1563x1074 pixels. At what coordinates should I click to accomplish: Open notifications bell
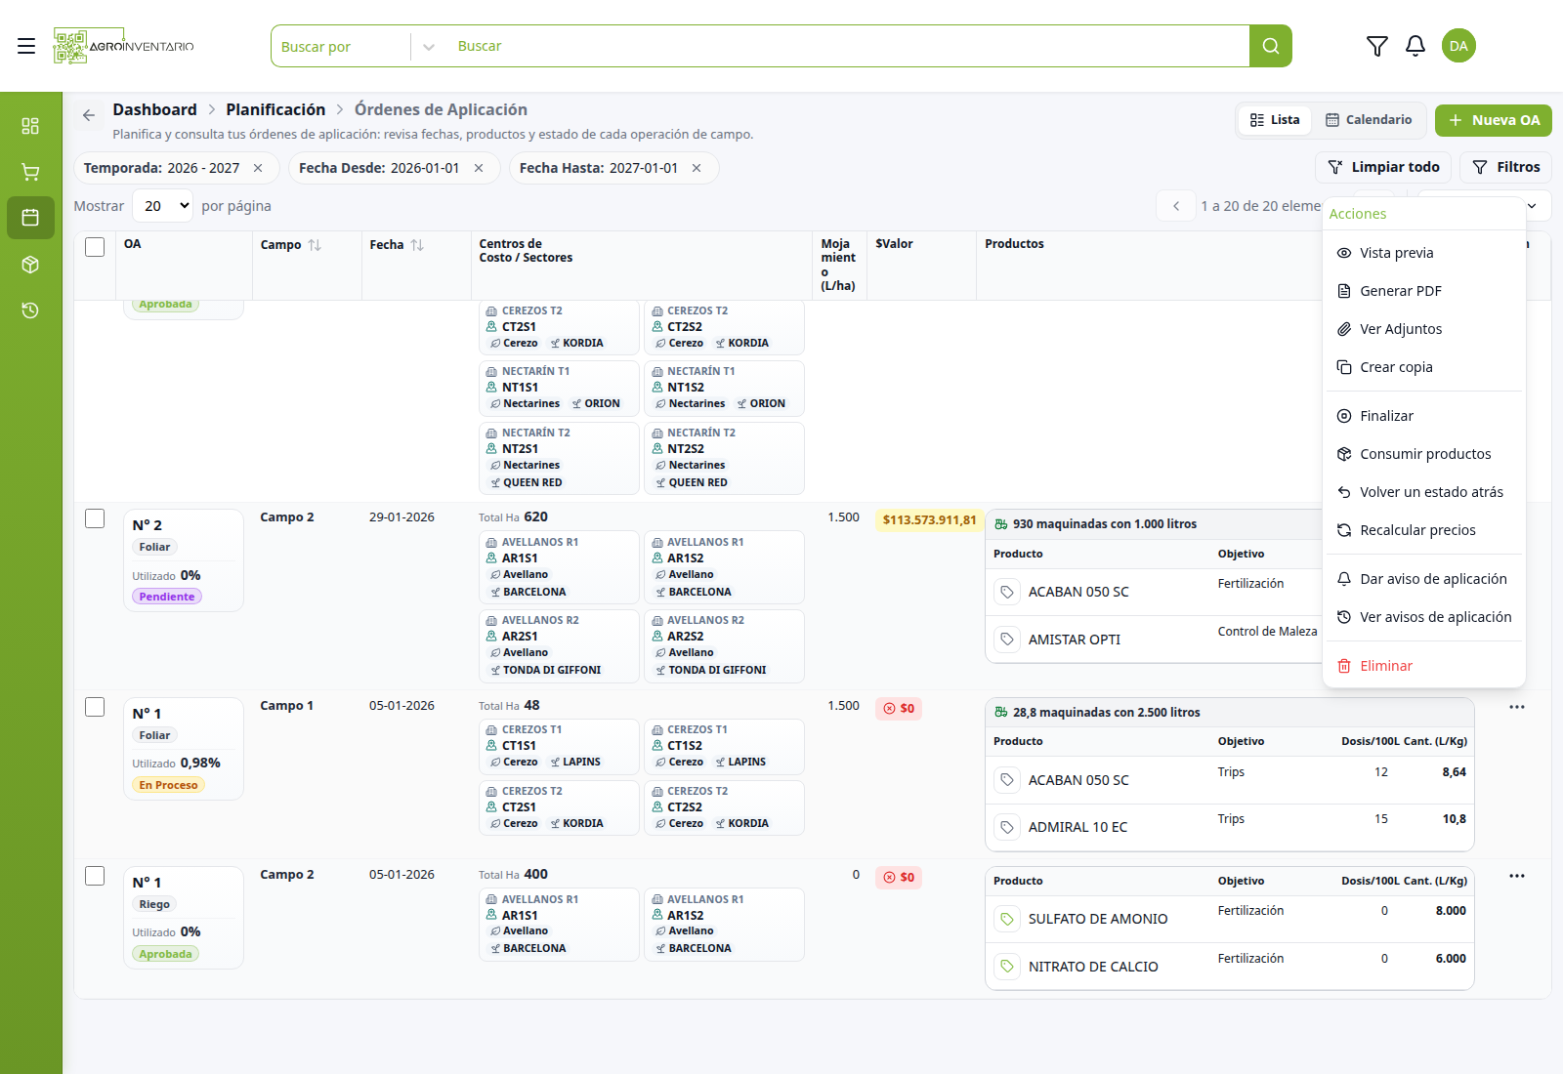(1415, 46)
